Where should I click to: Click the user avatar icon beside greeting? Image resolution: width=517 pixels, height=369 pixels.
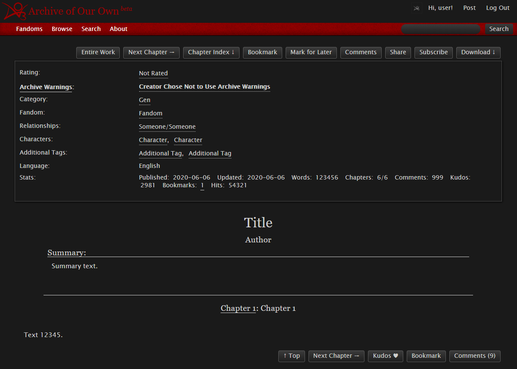pyautogui.click(x=416, y=8)
